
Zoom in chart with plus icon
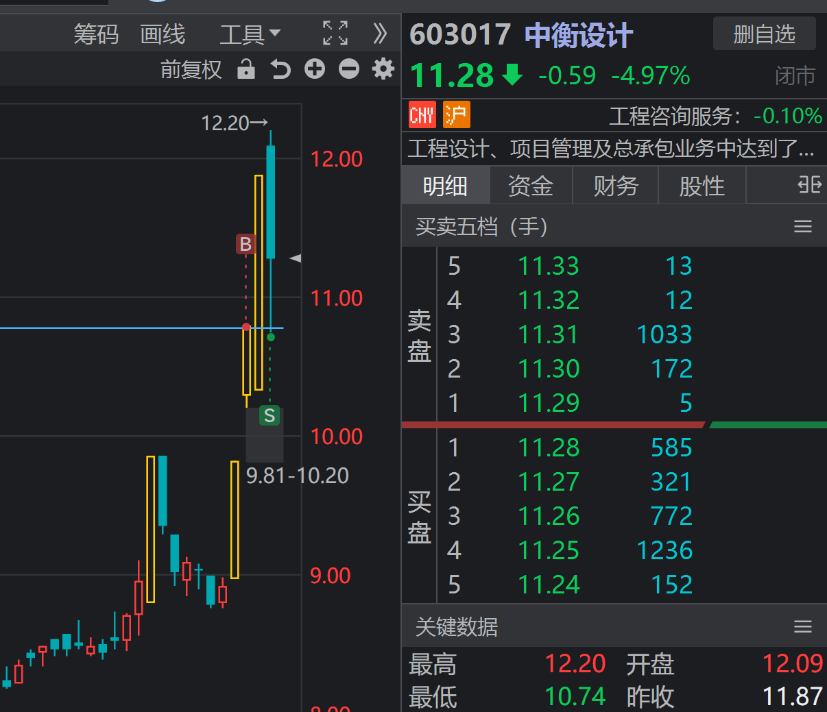coord(315,69)
